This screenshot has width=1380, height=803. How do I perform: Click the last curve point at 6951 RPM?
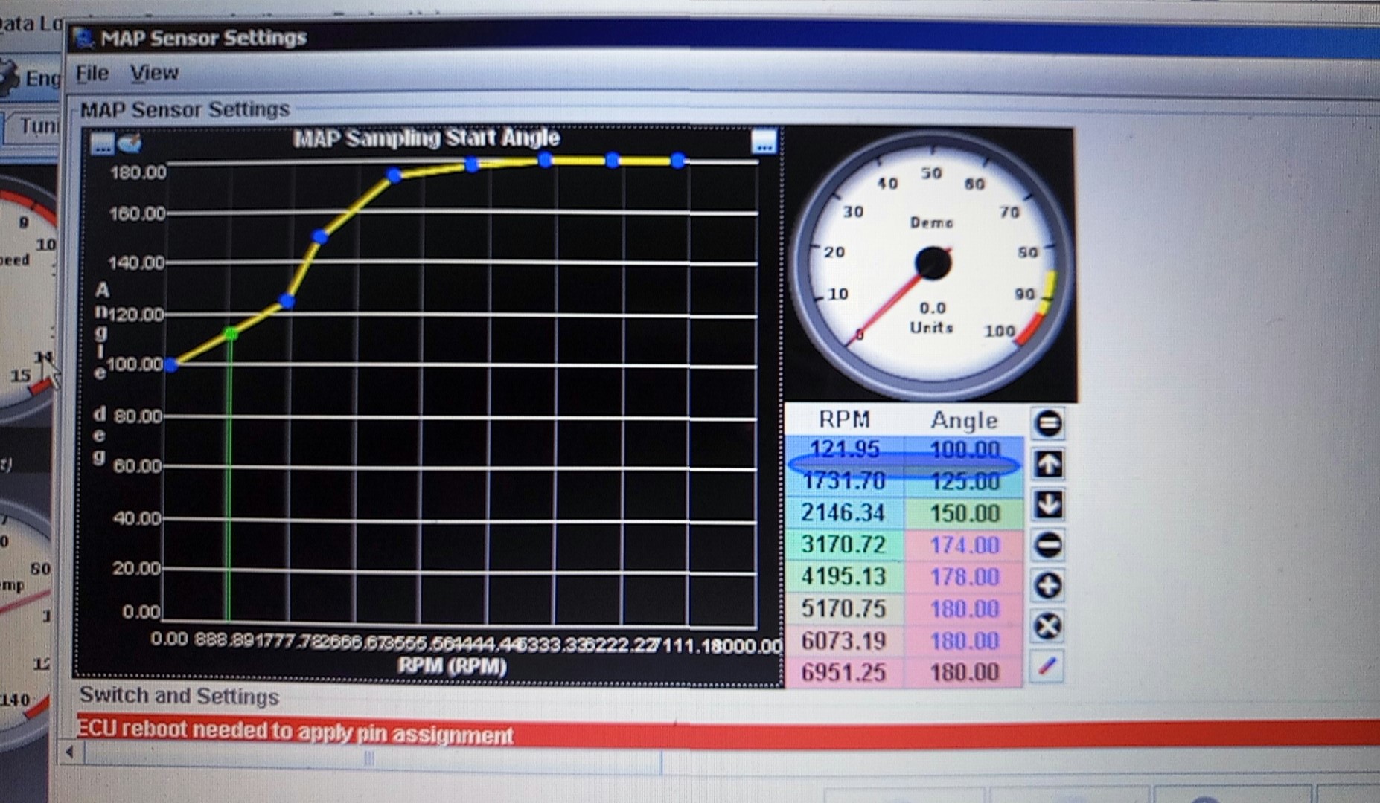point(678,160)
